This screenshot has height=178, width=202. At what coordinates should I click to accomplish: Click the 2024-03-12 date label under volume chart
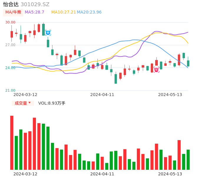(25, 174)
